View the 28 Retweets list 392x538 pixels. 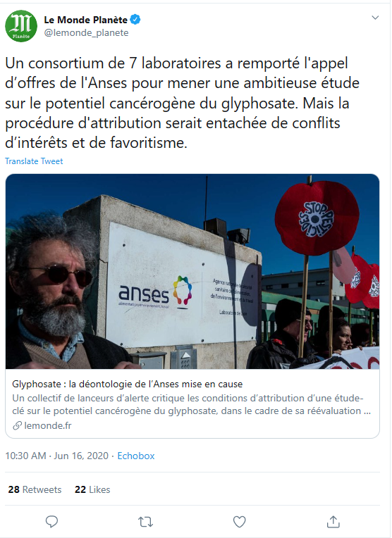pos(35,489)
